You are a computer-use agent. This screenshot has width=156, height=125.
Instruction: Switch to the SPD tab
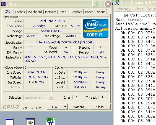coord(63,12)
